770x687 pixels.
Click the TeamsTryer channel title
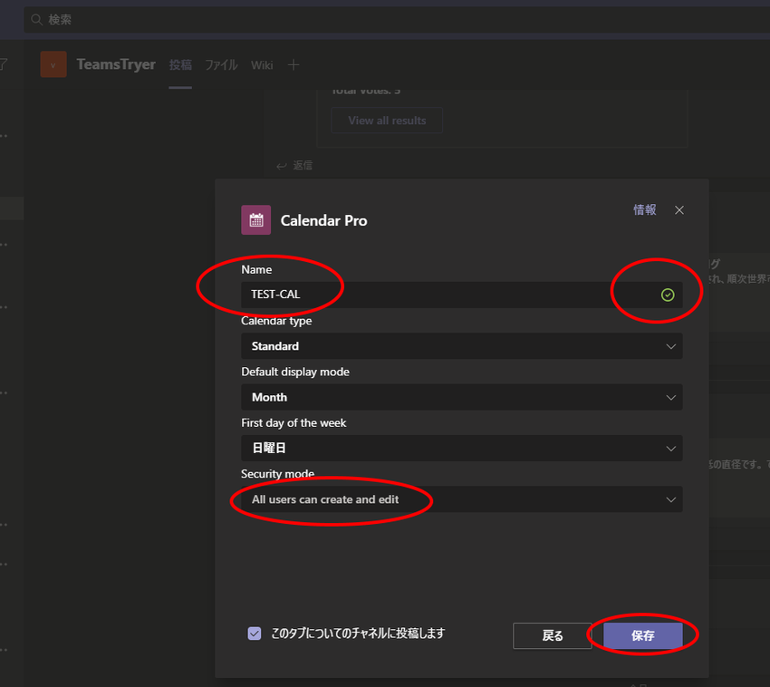[x=116, y=64]
